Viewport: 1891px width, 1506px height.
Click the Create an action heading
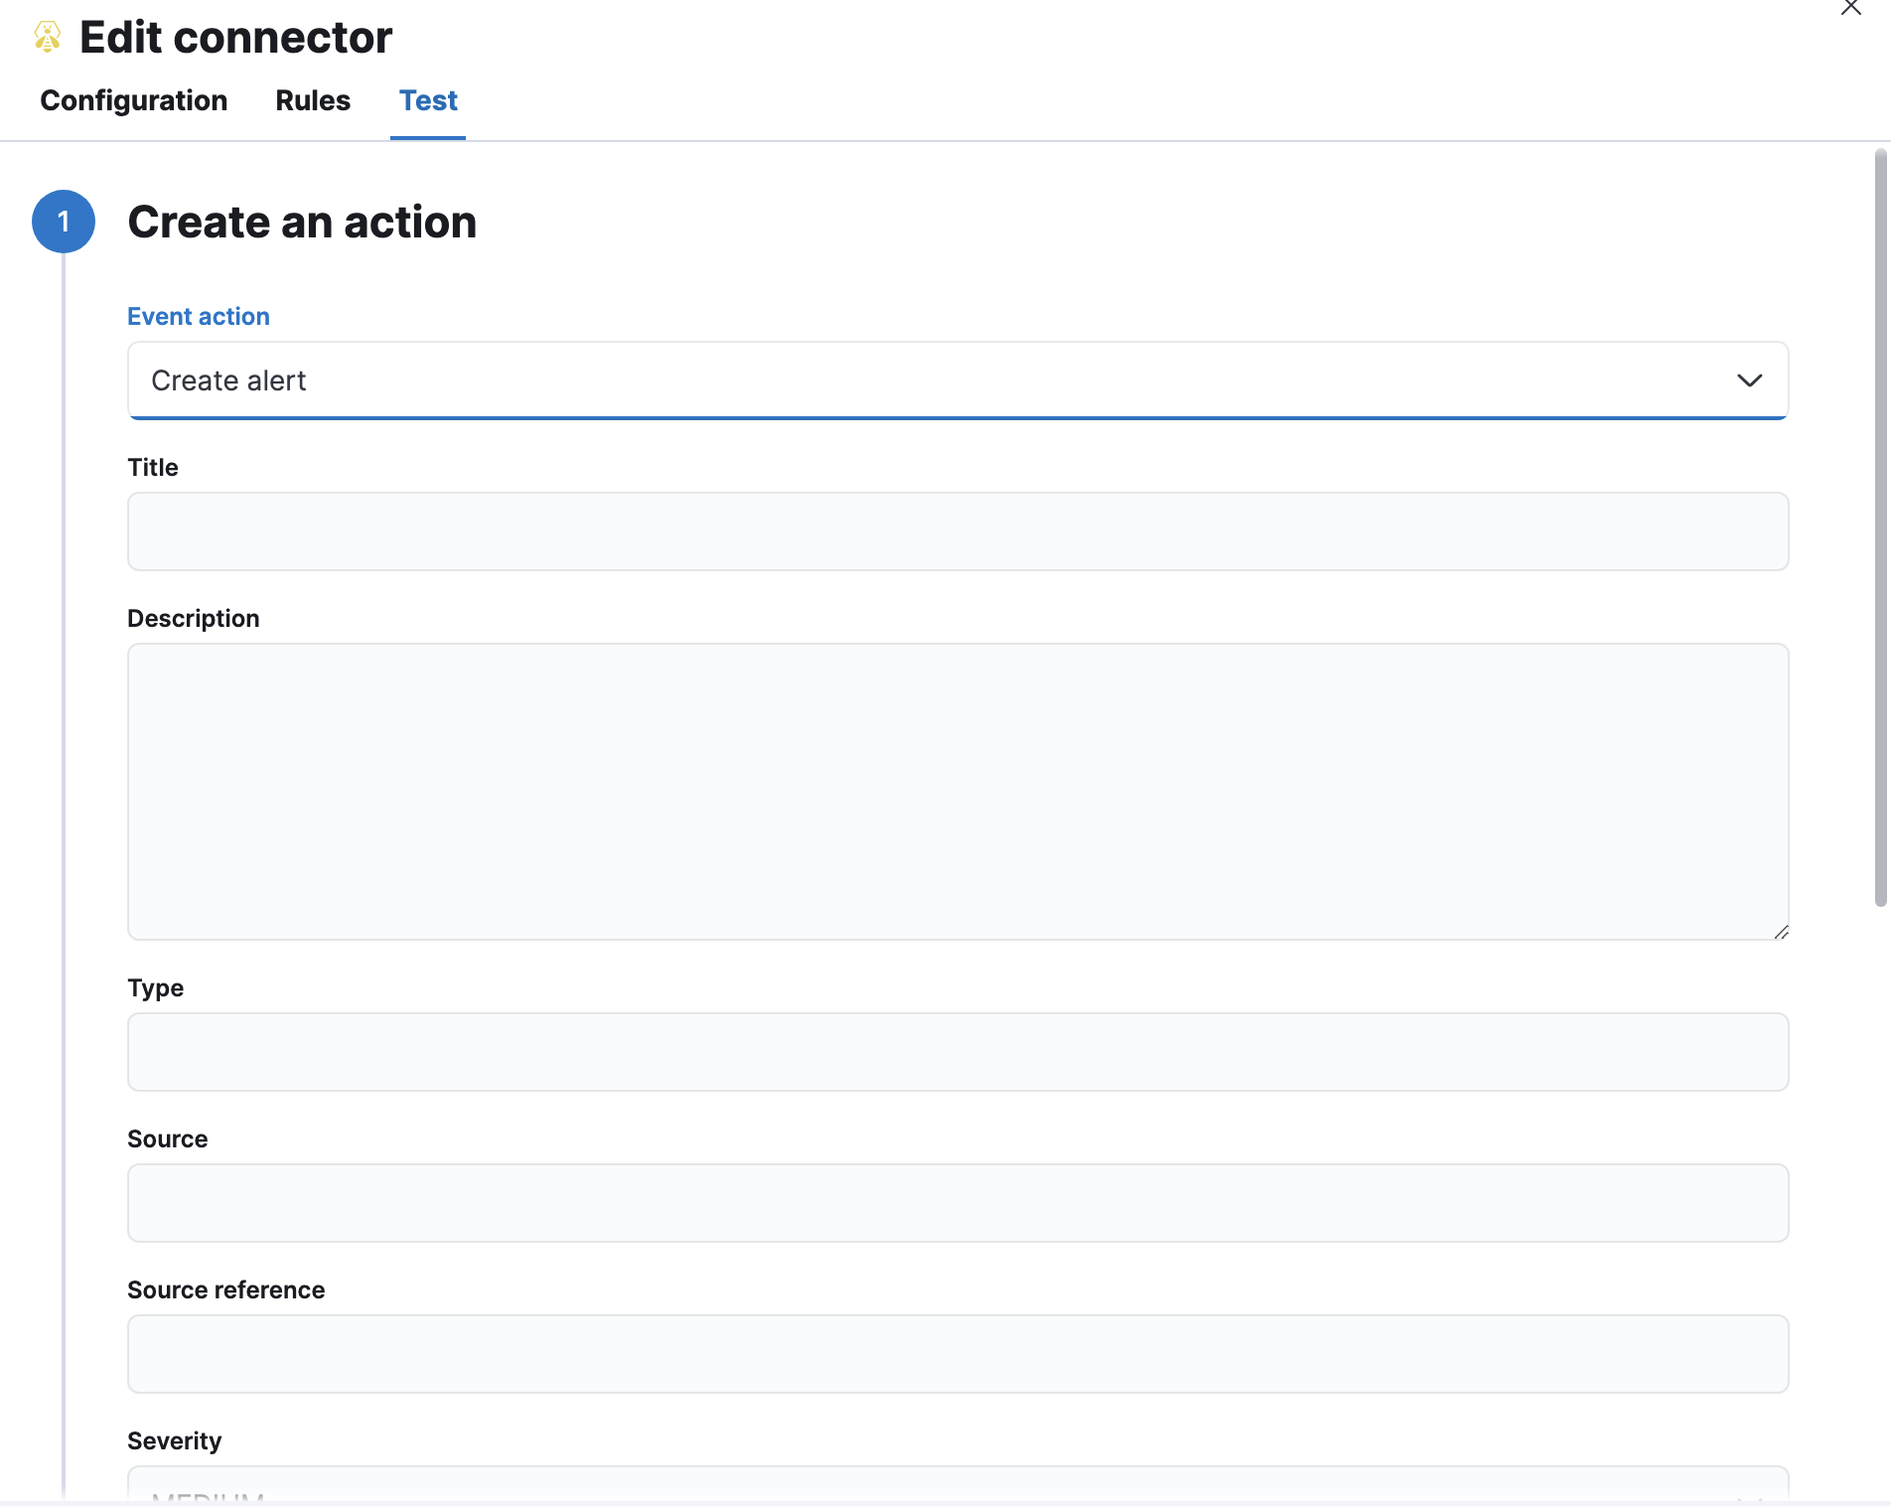302,222
